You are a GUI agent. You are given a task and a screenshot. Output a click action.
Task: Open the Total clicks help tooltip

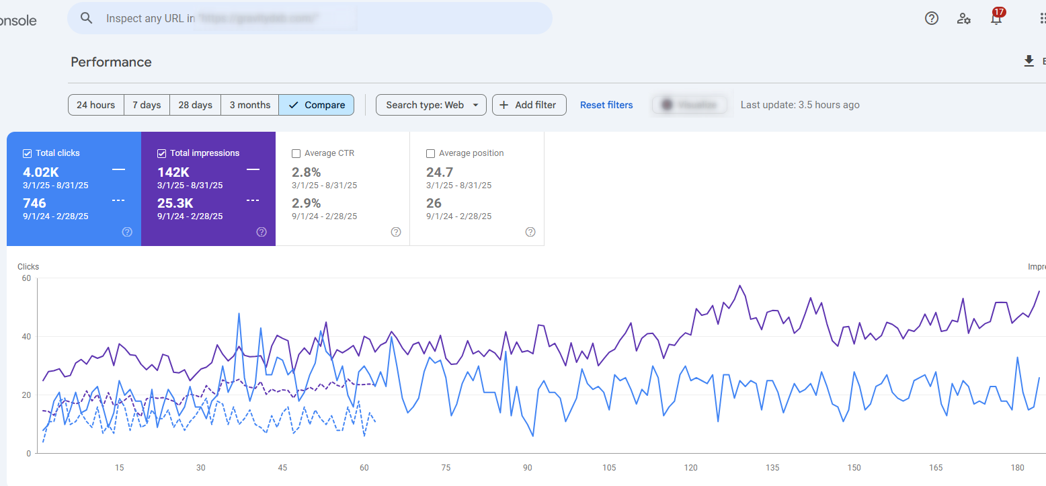coord(127,232)
